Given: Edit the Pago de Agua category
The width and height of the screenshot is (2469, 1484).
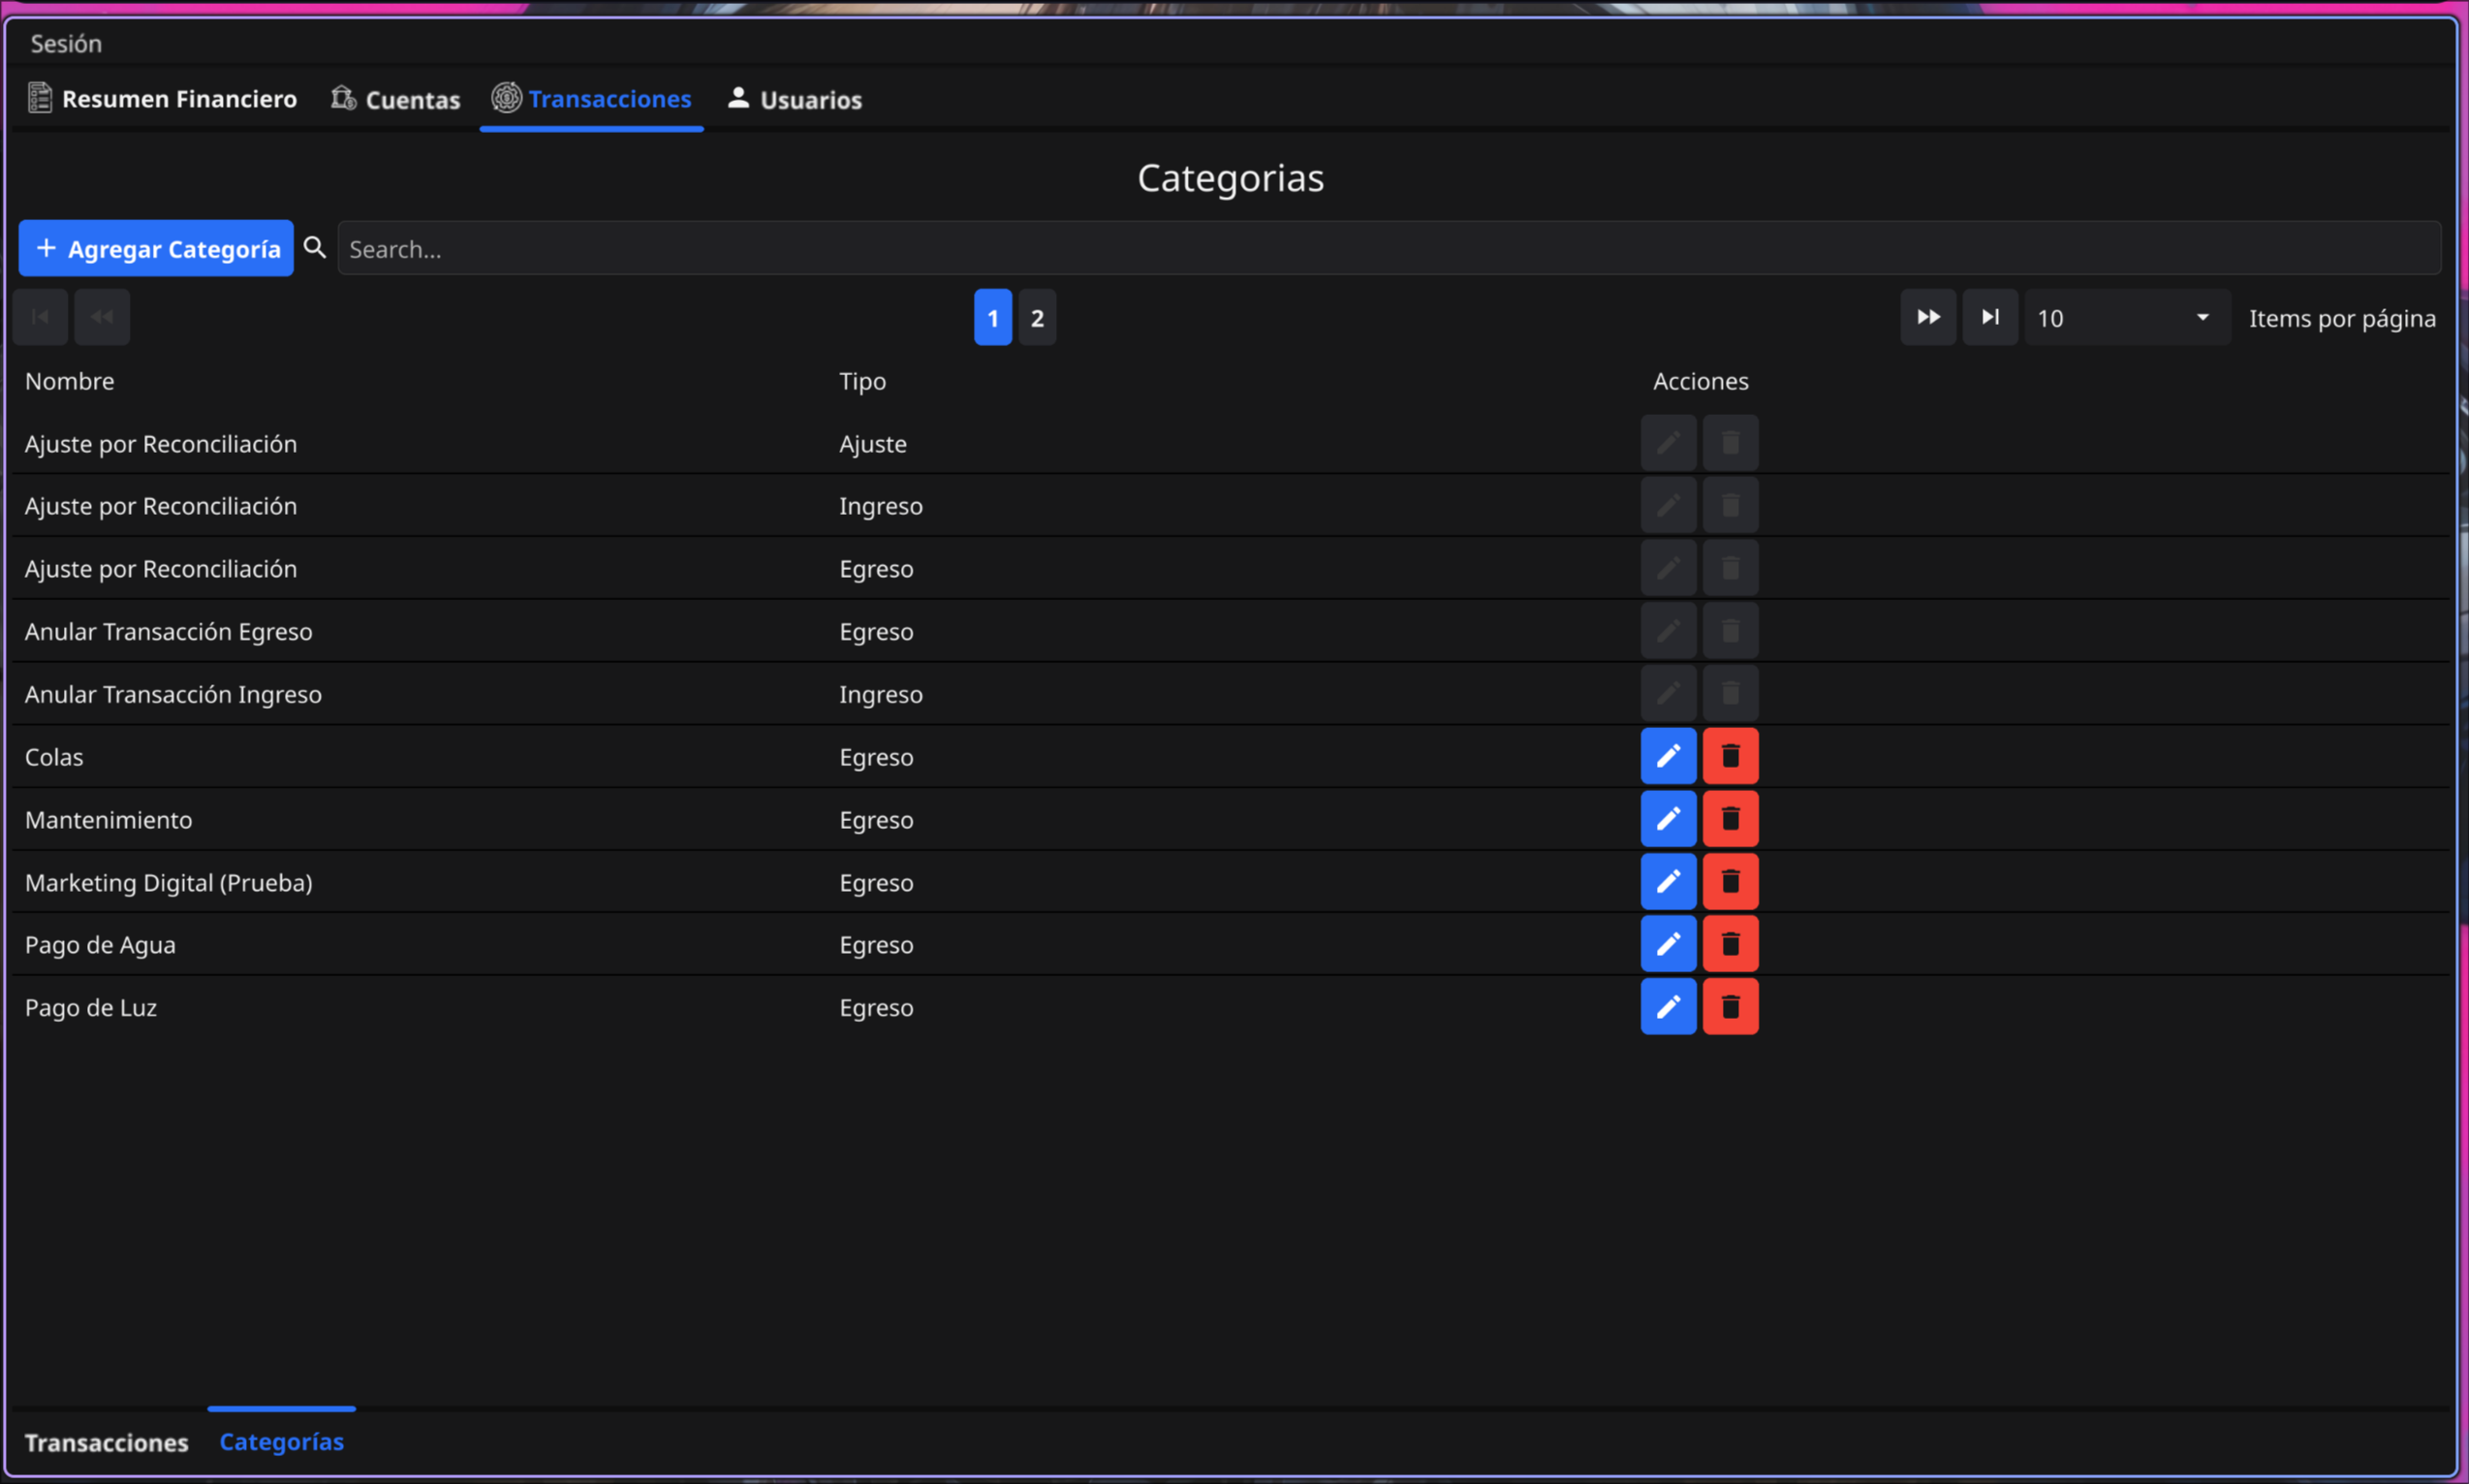Looking at the screenshot, I should coord(1667,943).
